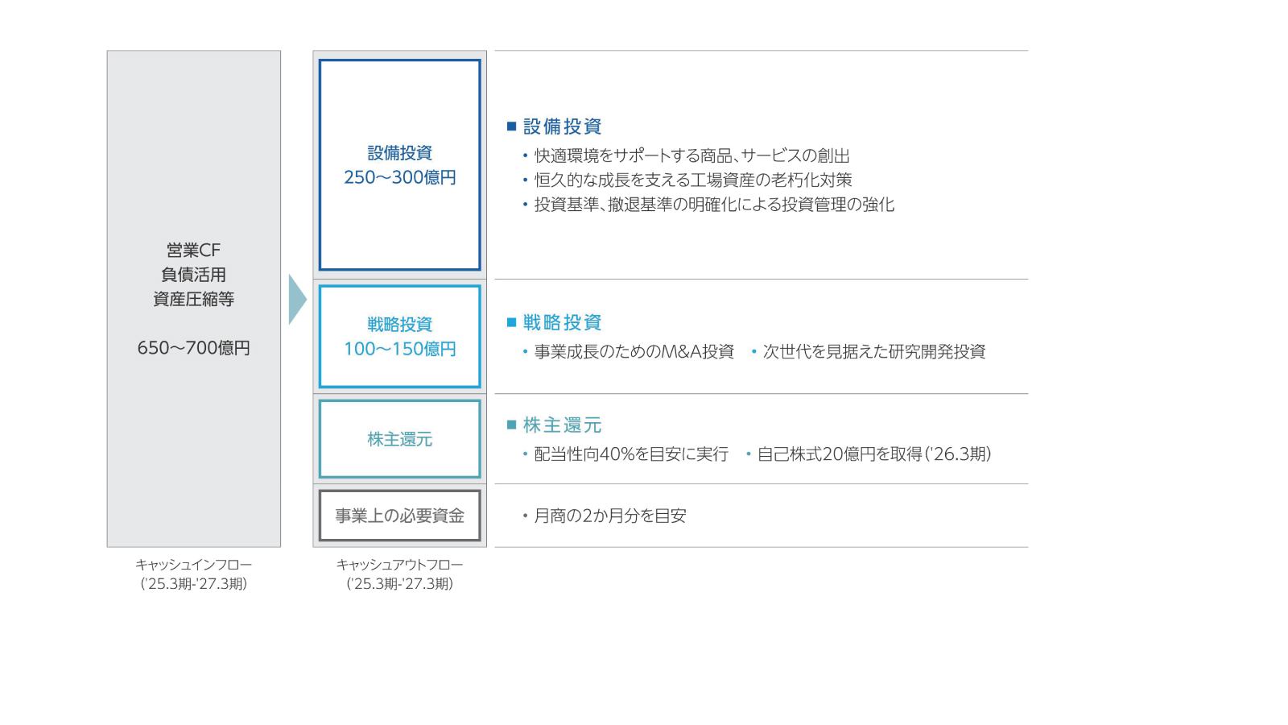Select the 戦略投資 100〜150億円 box
The width and height of the screenshot is (1288, 725).
399,337
